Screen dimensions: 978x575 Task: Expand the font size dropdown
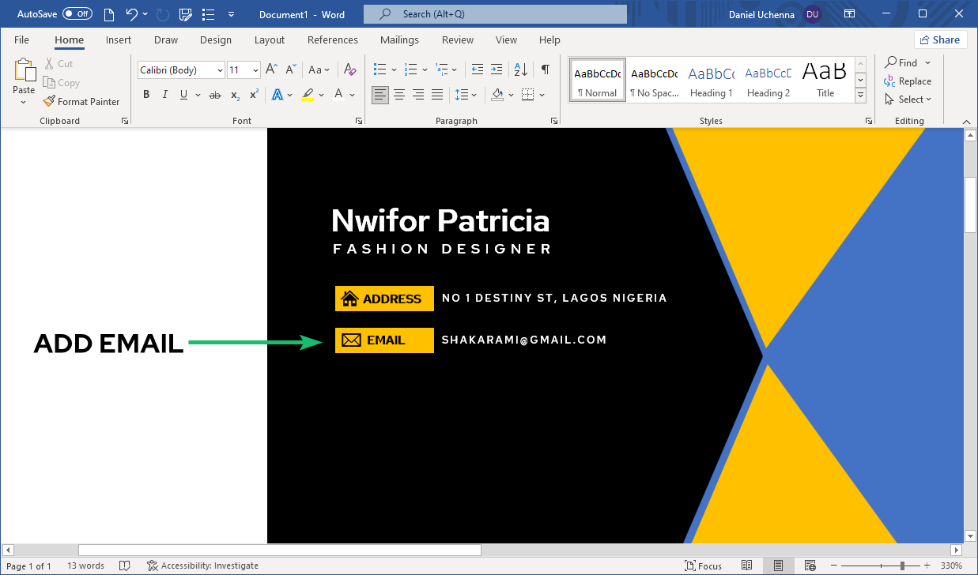coord(255,70)
